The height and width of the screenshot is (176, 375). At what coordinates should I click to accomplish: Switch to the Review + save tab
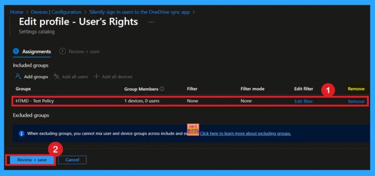click(79, 51)
